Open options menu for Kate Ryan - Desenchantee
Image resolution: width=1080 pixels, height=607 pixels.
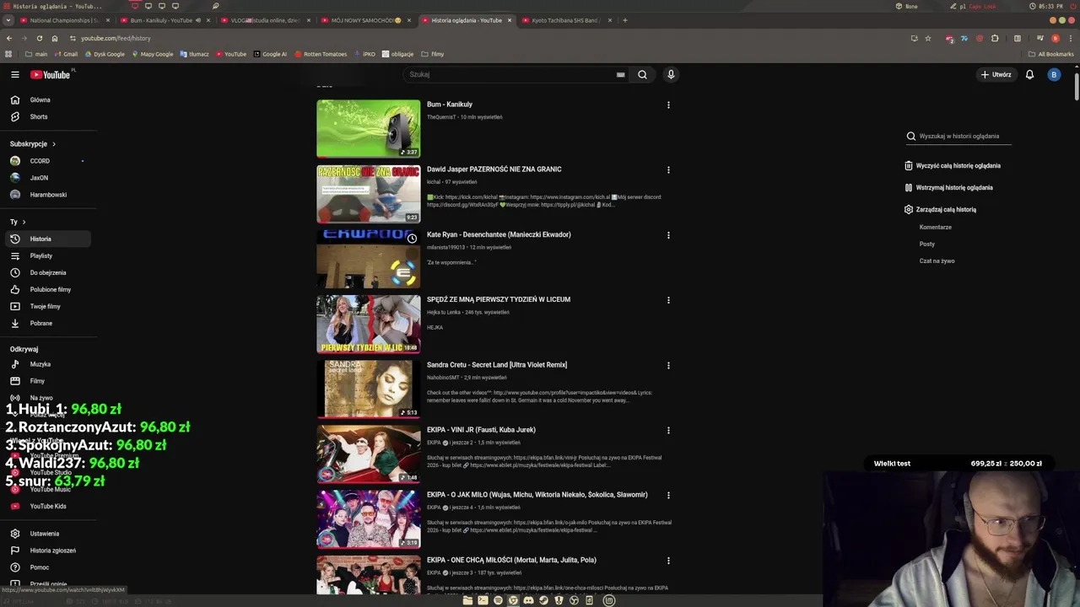point(668,235)
